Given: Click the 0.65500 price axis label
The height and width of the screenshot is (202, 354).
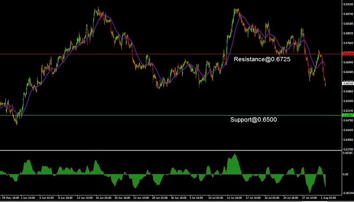Looking at the screenshot, I should 348,101.
